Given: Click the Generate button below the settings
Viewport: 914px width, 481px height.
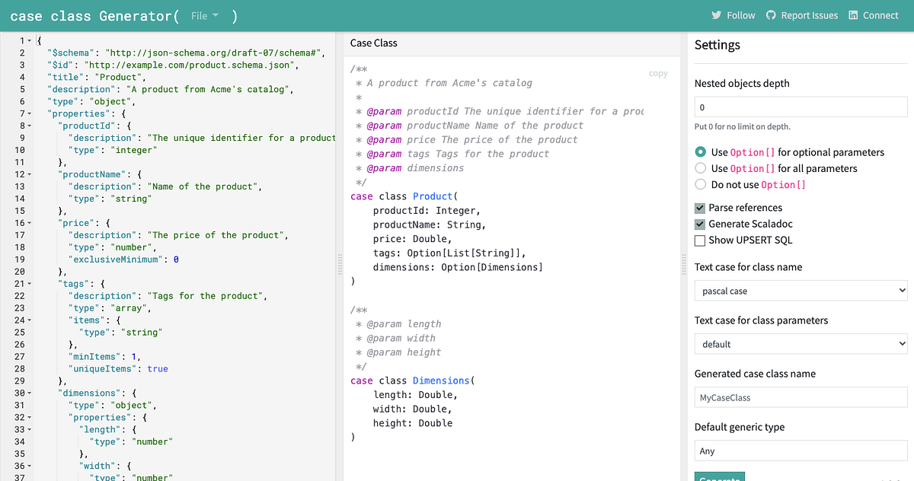Looking at the screenshot, I should (x=719, y=477).
